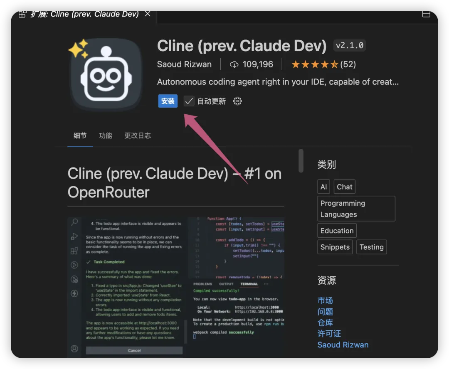The height and width of the screenshot is (369, 449).
Task: Click the split editor layout icon
Action: (x=426, y=14)
